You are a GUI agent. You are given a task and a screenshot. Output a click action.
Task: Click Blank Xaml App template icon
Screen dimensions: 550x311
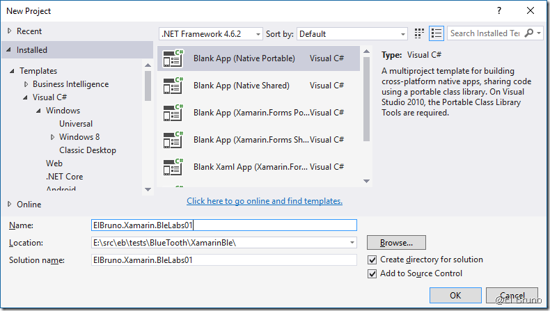pos(173,167)
